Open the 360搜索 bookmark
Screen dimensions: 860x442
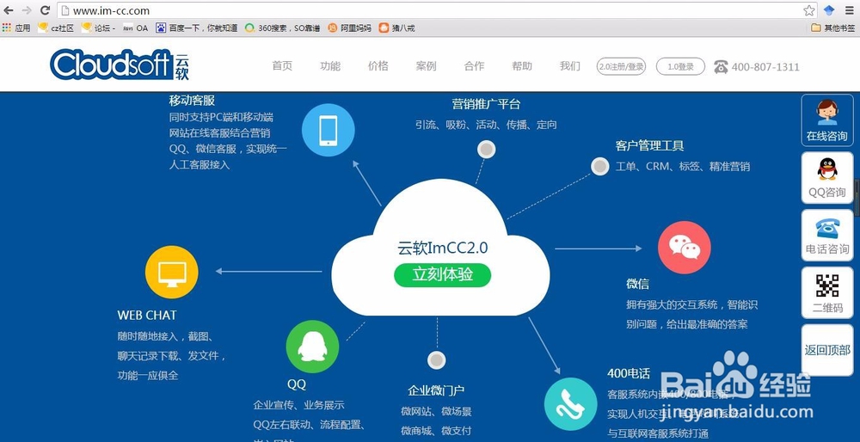coord(282,28)
